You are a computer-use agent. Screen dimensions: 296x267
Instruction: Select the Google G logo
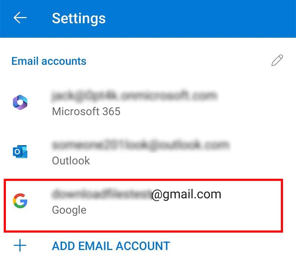click(x=20, y=201)
